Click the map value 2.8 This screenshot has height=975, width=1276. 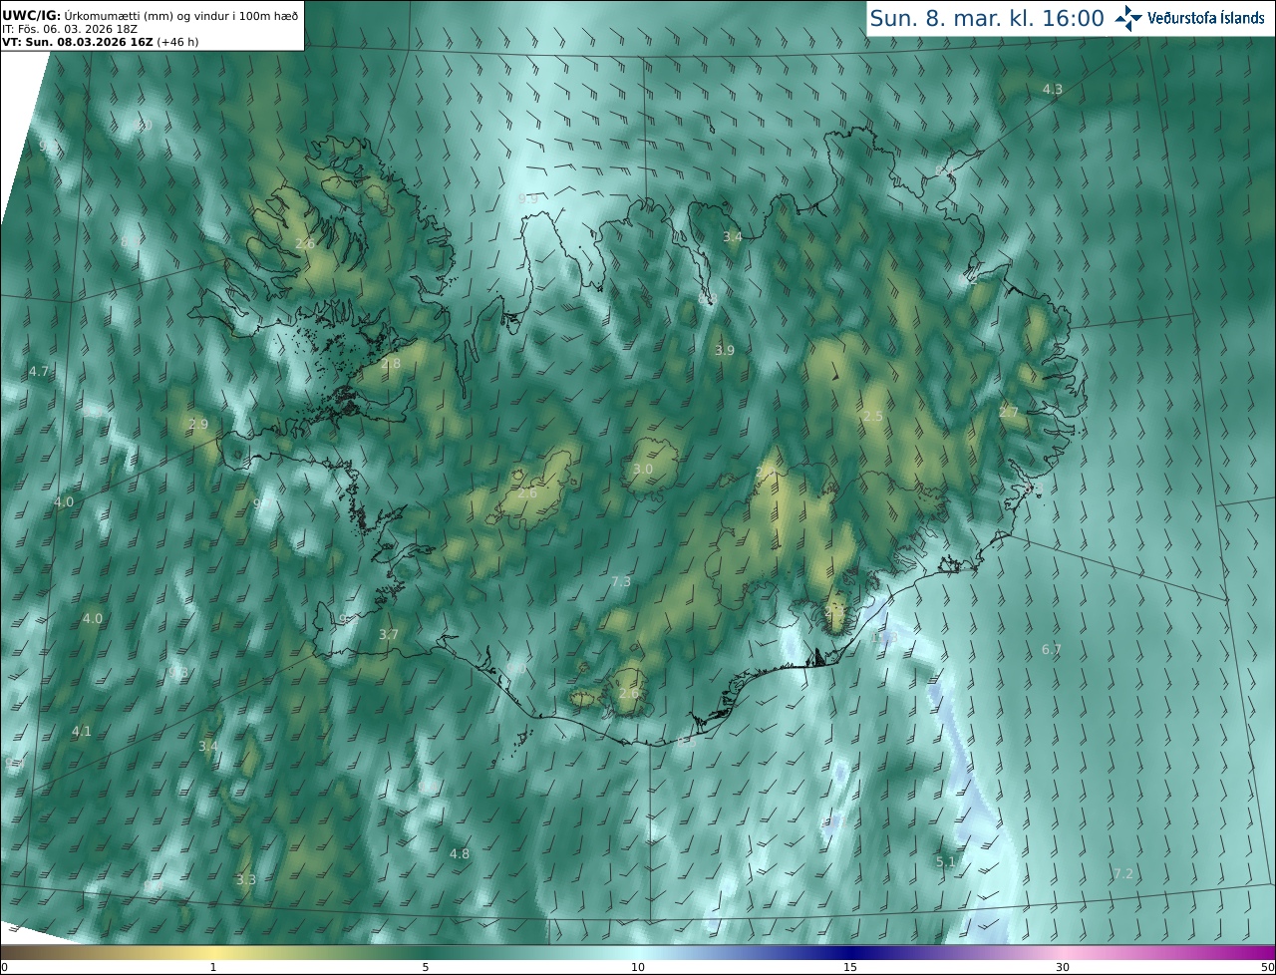391,364
